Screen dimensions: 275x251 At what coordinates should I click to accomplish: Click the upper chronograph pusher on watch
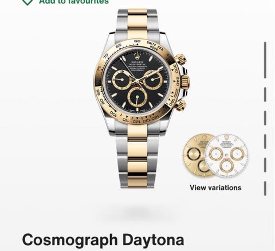click(x=181, y=59)
